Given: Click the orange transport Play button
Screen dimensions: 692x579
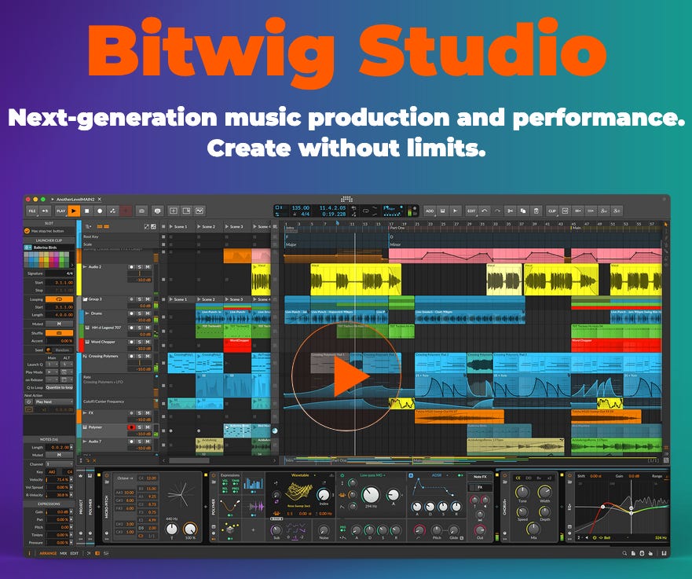Looking at the screenshot, I should coord(74,211).
